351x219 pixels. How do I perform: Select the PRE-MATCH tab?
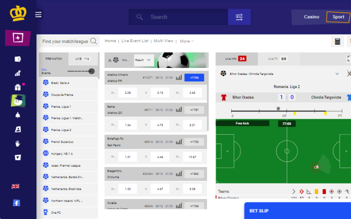coord(54,59)
